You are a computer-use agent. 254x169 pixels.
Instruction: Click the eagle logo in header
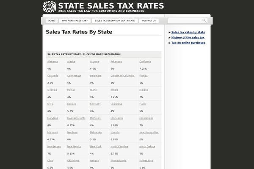click(50, 7)
